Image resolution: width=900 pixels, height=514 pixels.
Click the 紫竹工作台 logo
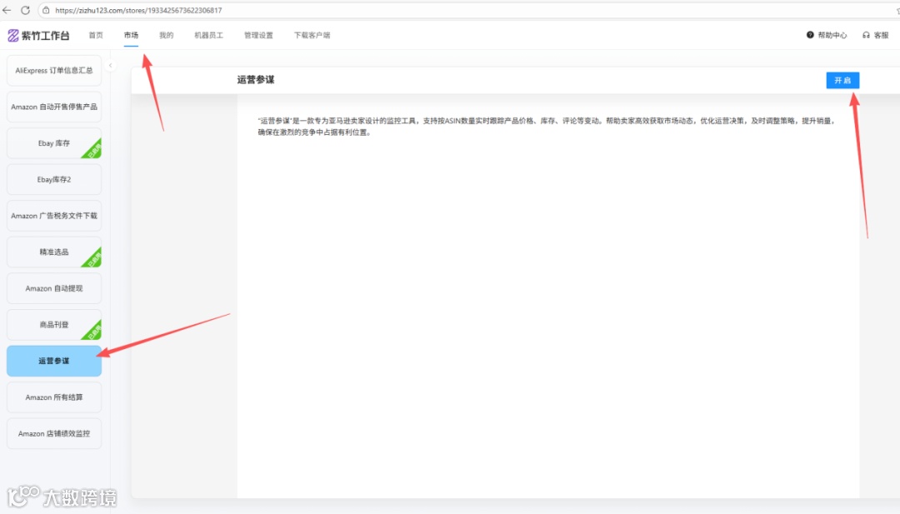(x=38, y=36)
